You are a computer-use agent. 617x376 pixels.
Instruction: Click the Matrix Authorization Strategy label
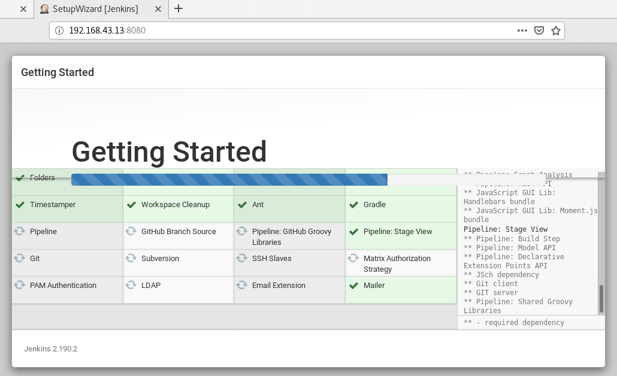(397, 264)
